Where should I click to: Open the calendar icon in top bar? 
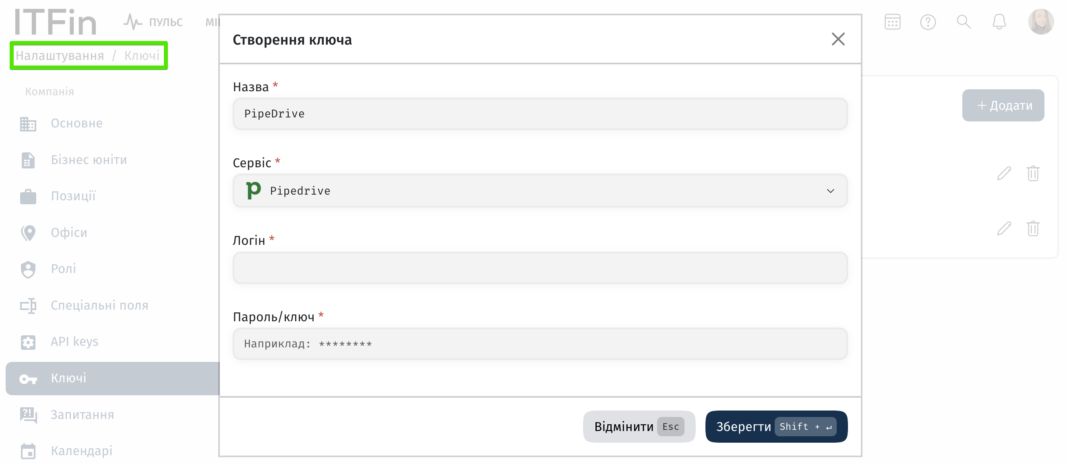pos(892,22)
